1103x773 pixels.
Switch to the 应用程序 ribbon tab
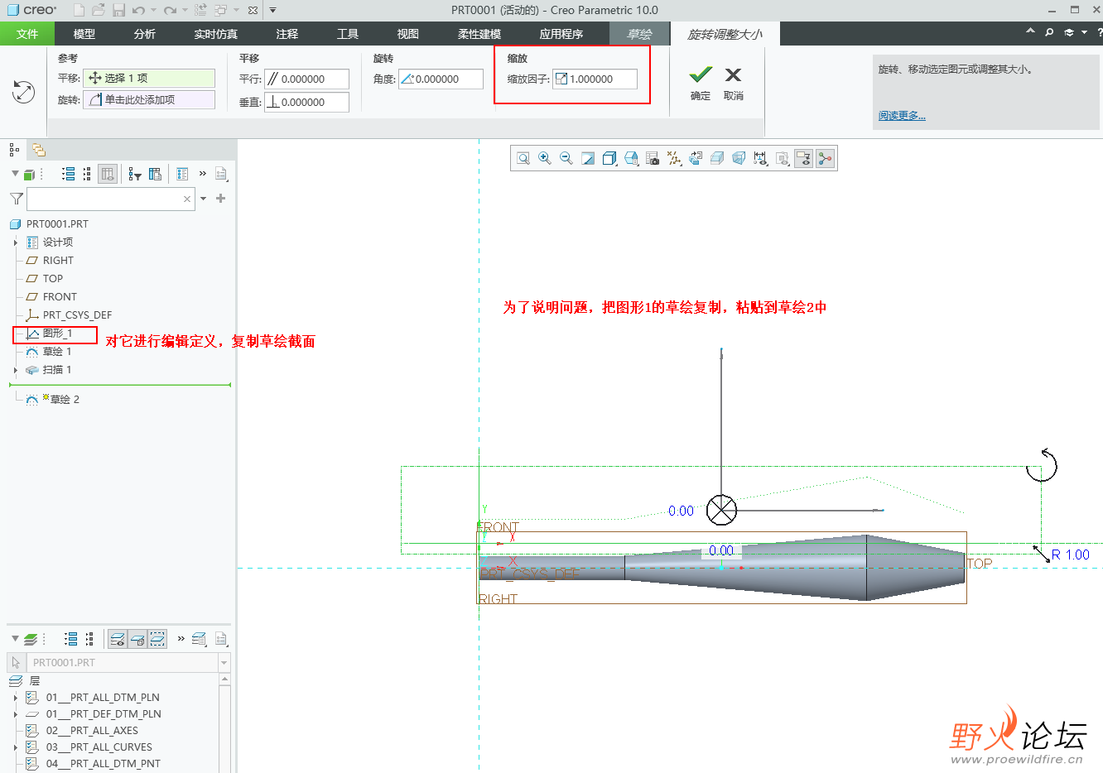[x=561, y=34]
